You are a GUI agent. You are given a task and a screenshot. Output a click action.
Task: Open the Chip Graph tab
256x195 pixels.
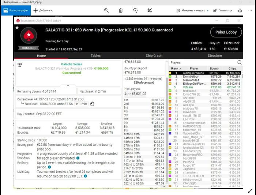[x=154, y=56]
